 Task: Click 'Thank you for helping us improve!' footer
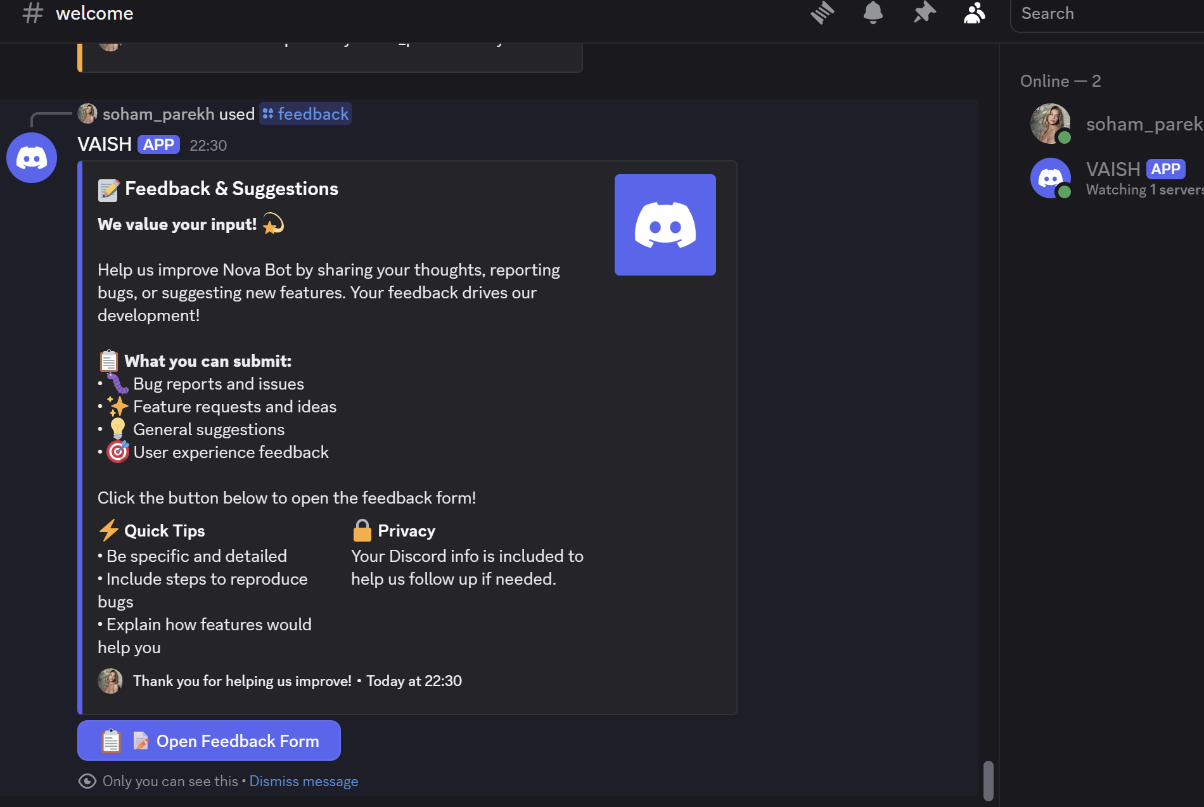pyautogui.click(x=242, y=681)
